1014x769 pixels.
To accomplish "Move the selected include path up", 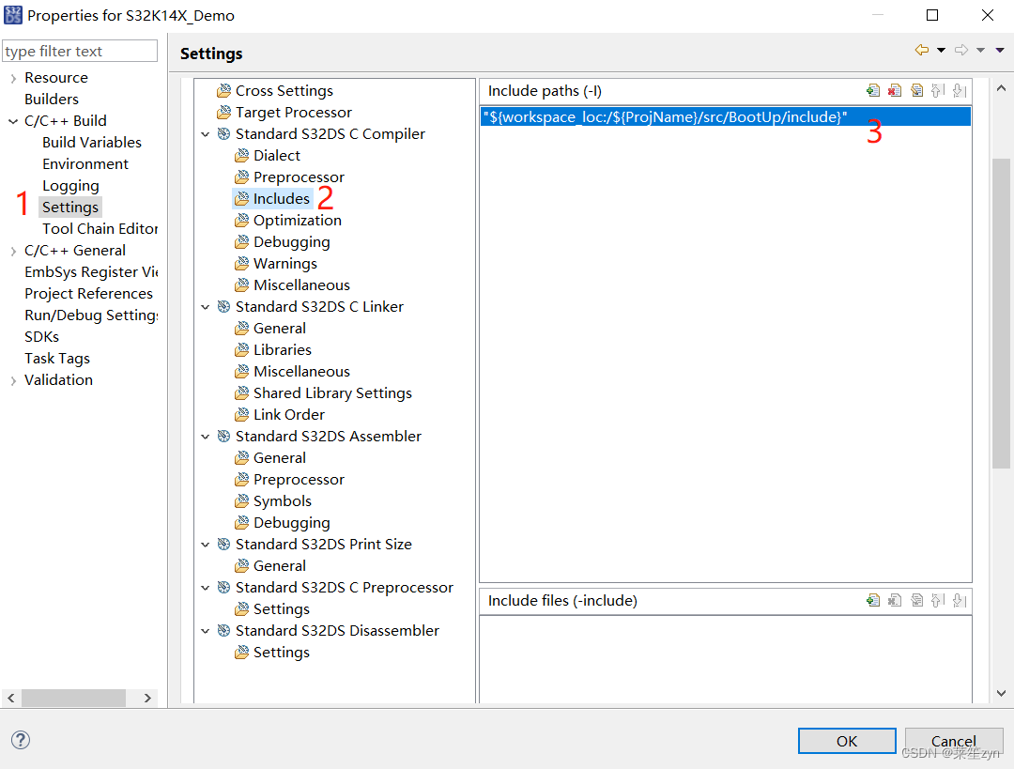I will click(938, 90).
